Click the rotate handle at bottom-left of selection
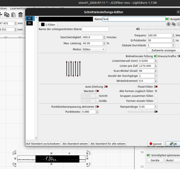 (15, 164)
